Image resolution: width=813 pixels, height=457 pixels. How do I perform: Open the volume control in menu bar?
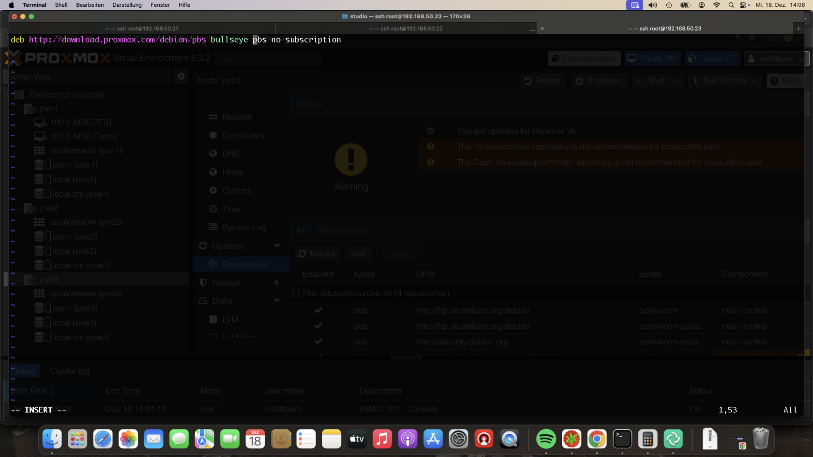pyautogui.click(x=653, y=5)
